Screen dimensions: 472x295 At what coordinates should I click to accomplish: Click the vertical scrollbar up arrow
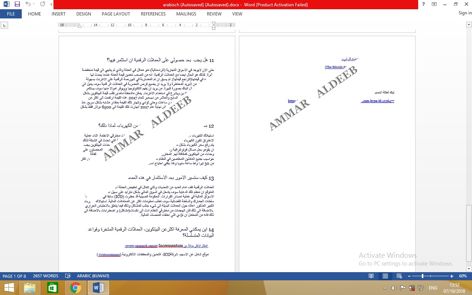(469, 24)
